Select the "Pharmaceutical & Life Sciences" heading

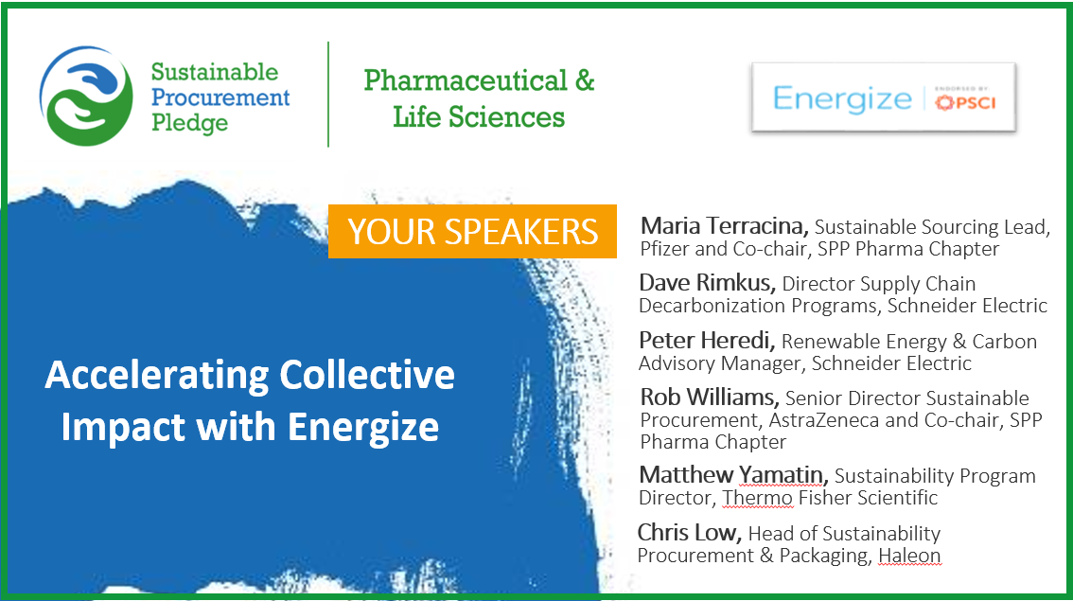point(479,98)
